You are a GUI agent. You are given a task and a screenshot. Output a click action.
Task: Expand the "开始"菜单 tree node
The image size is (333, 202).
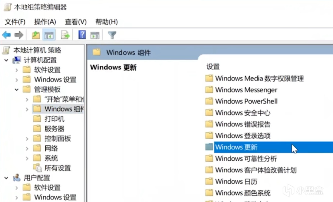pyautogui.click(x=27, y=99)
